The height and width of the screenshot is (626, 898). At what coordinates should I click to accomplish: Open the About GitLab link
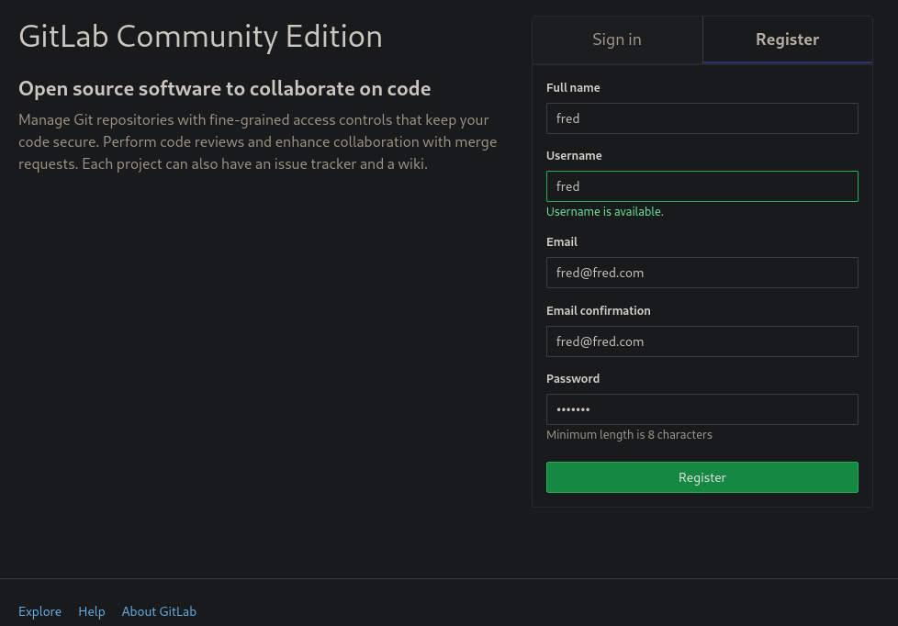point(159,611)
